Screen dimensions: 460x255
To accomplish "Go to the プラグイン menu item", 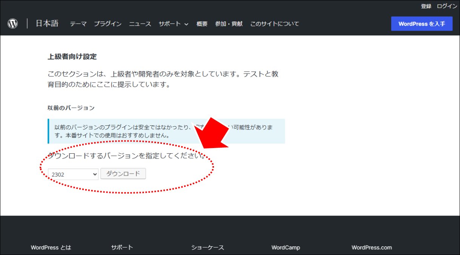I will coord(108,24).
